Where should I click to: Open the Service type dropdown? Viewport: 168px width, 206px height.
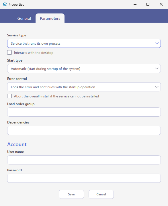tap(84, 43)
